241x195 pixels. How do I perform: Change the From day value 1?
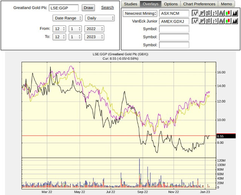pyautogui.click(x=75, y=29)
